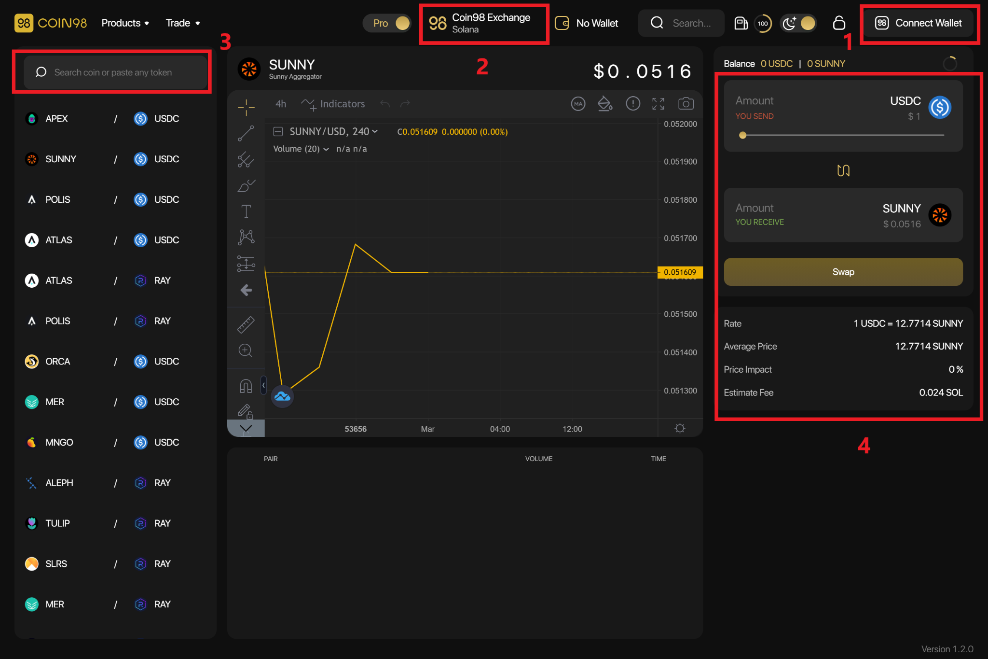
Task: Select the SUNNY / USDC pair
Action: coord(115,159)
